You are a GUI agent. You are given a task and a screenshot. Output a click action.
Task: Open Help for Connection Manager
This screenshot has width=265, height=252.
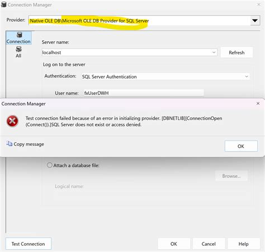click(x=243, y=244)
